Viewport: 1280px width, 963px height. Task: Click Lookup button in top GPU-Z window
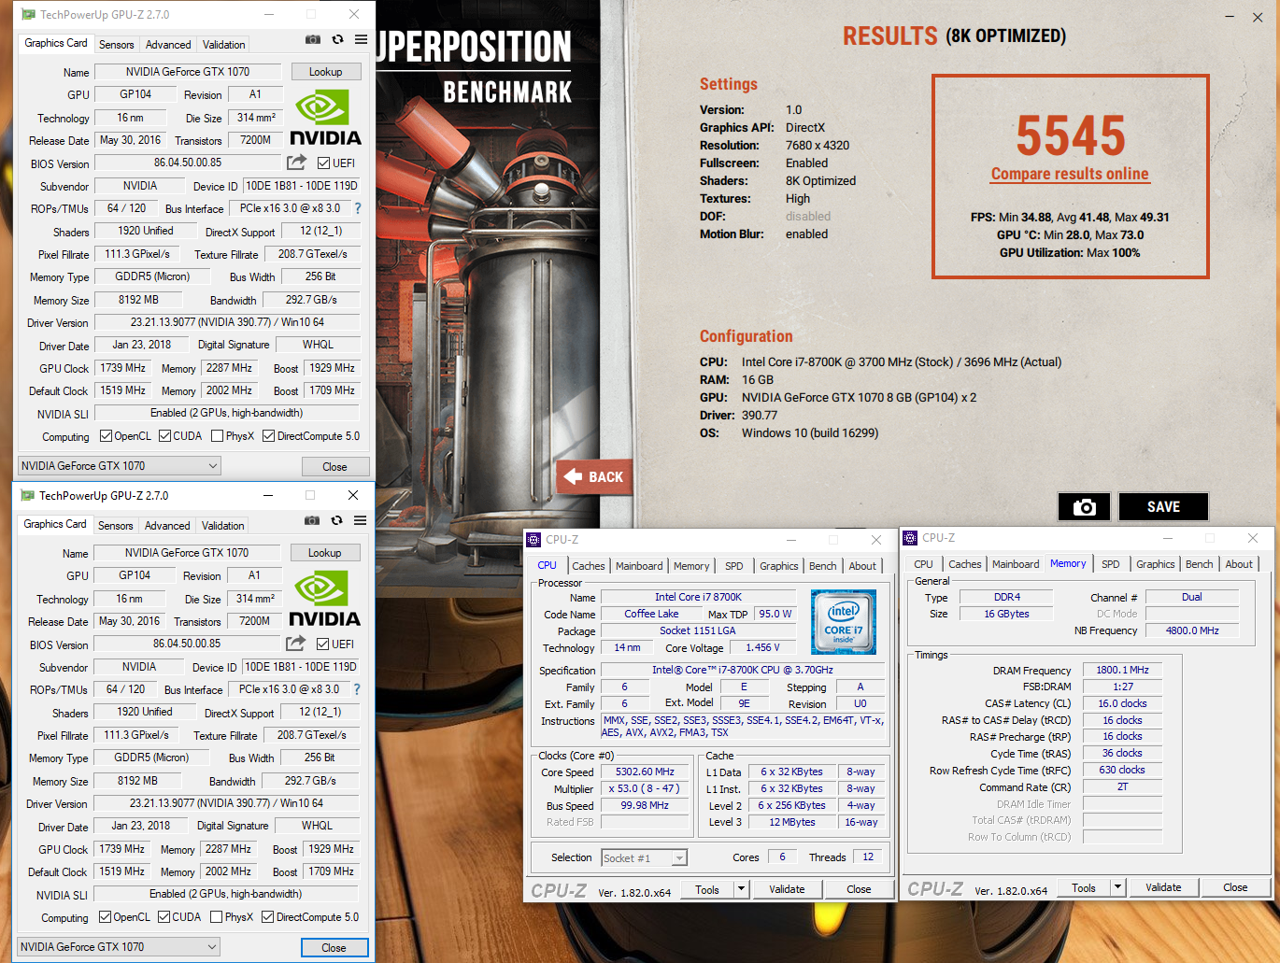(x=325, y=72)
